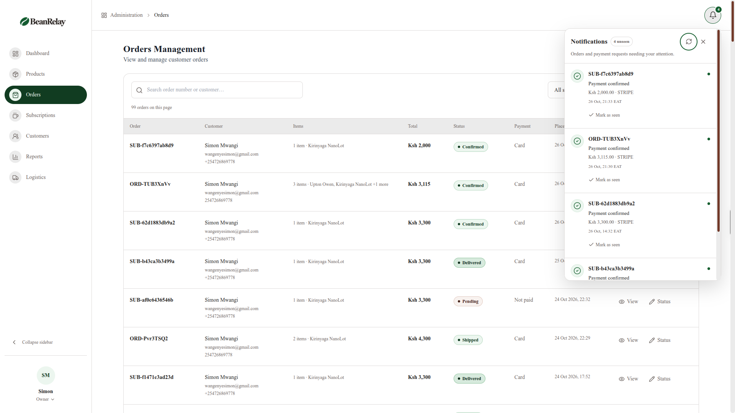Expand the Owner role dropdown
The height and width of the screenshot is (413, 735).
(46, 399)
